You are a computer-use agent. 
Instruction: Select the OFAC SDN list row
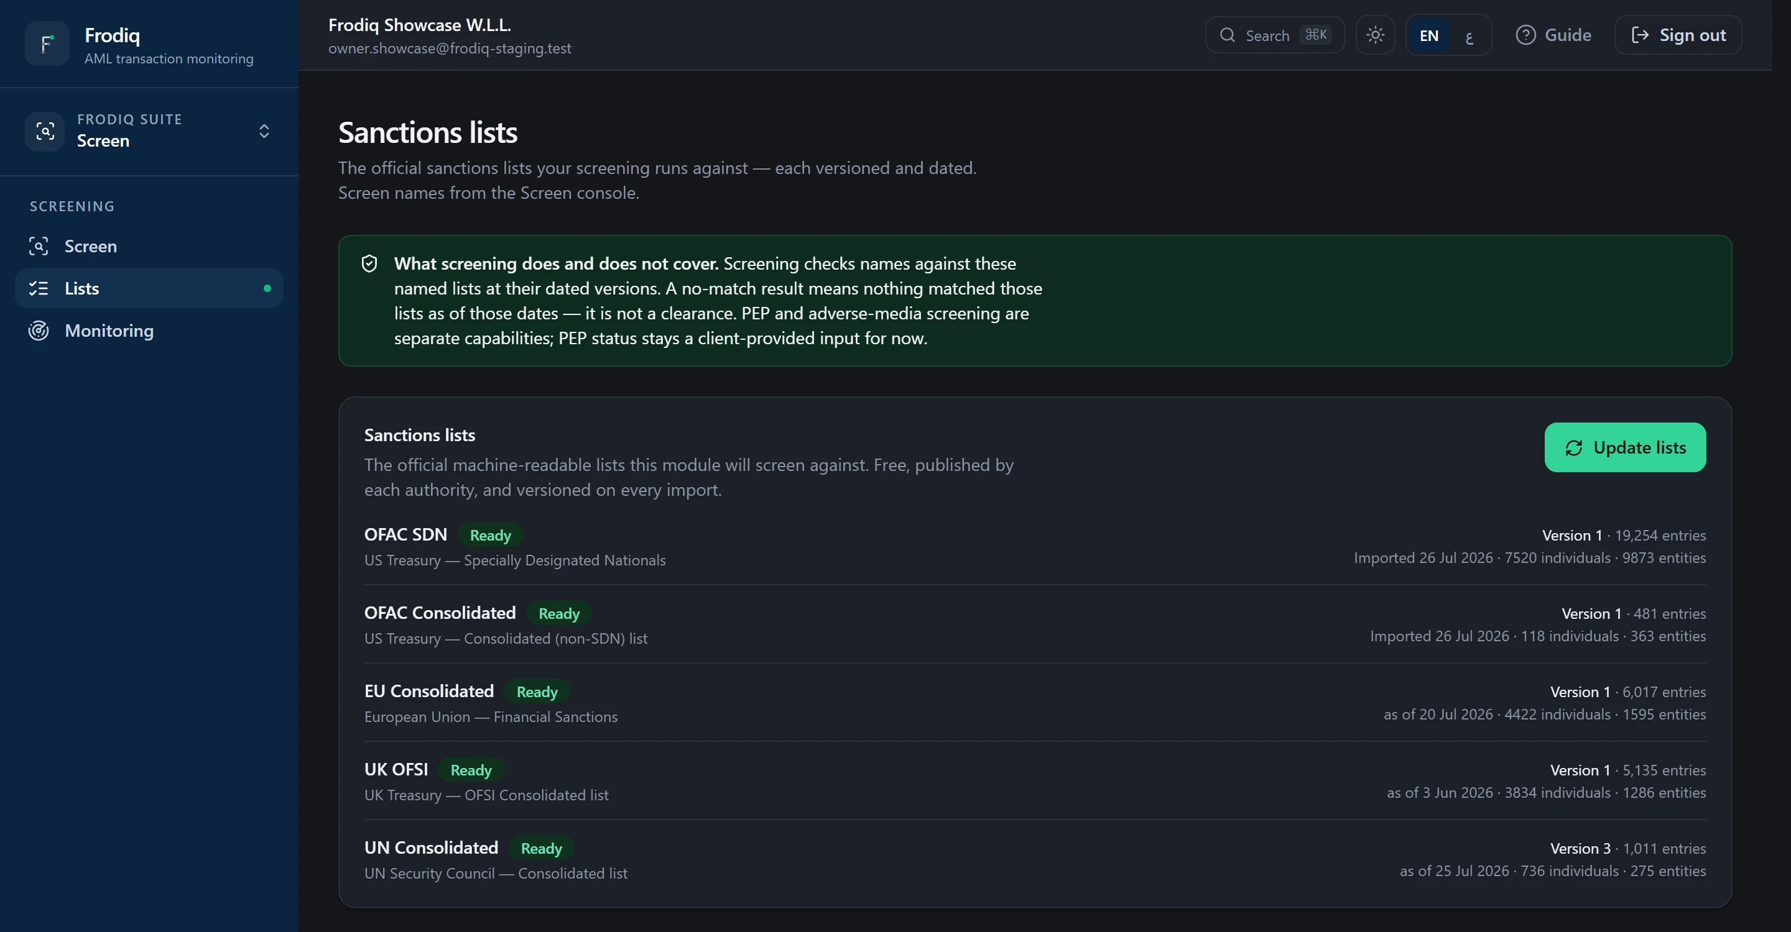coord(1035,547)
